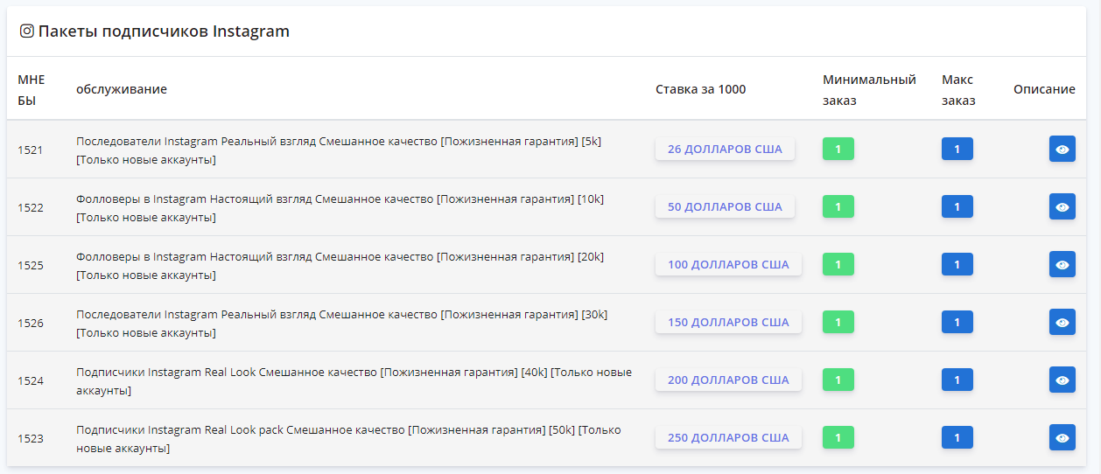Click the Instagram logo icon in the header
Image resolution: width=1101 pixels, height=474 pixels.
[27, 31]
